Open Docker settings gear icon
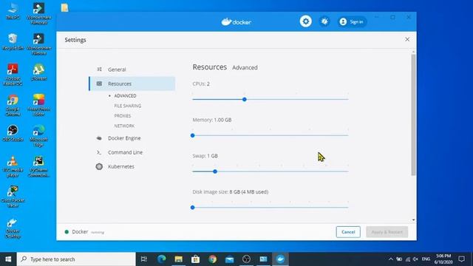The height and width of the screenshot is (266, 473). 305,21
